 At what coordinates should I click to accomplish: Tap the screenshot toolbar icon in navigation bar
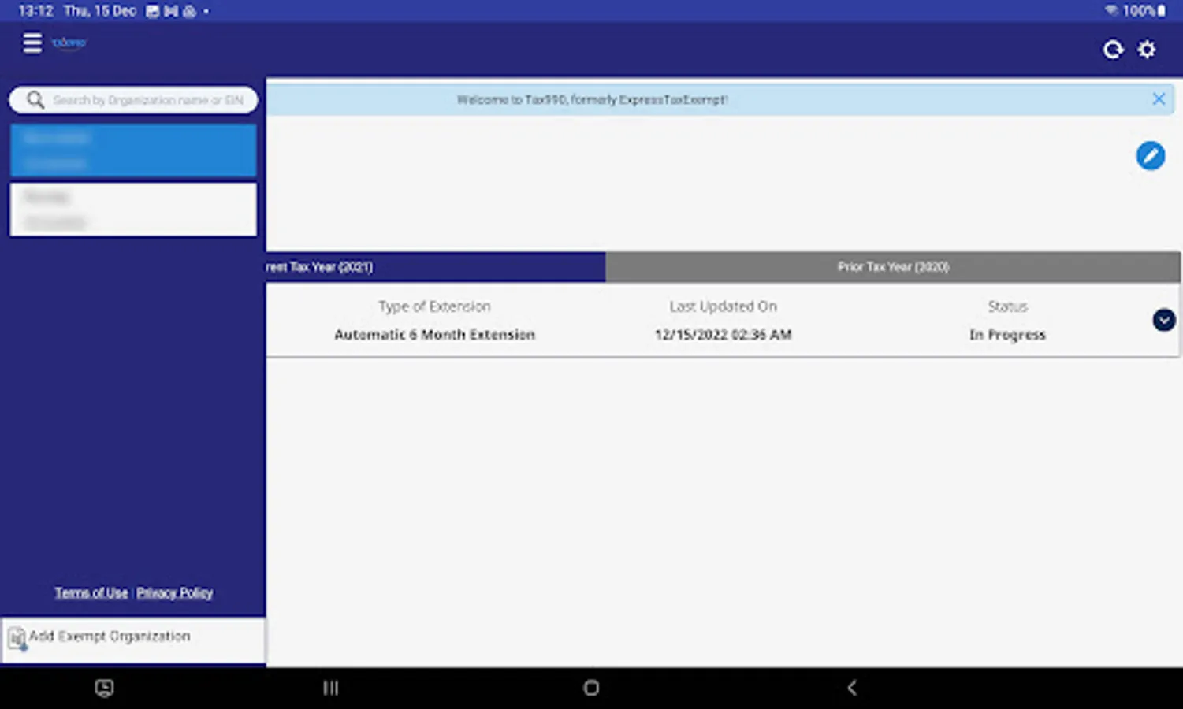tap(104, 688)
